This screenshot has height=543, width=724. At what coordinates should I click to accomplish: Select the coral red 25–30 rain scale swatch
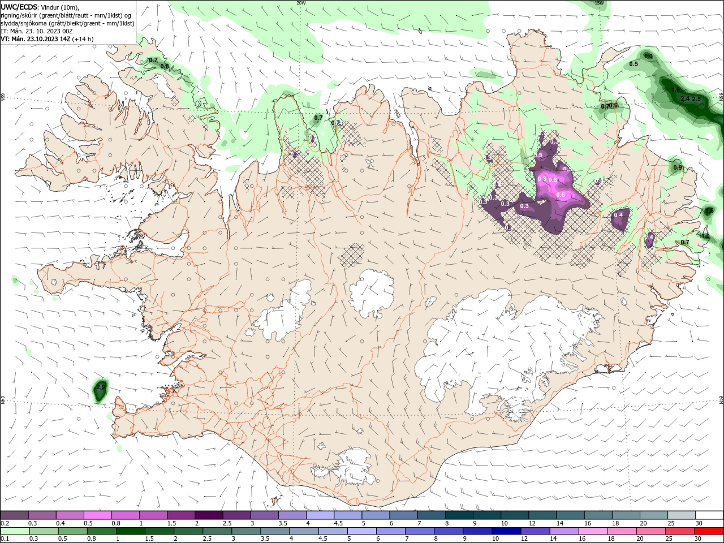coord(679,531)
